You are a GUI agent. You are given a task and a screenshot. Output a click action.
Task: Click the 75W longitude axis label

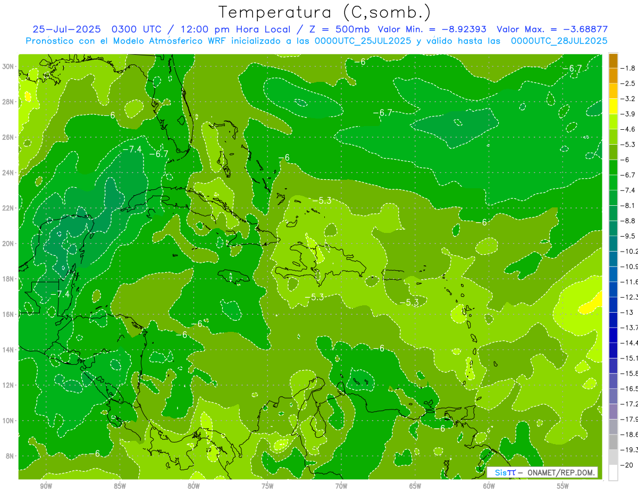[267, 486]
